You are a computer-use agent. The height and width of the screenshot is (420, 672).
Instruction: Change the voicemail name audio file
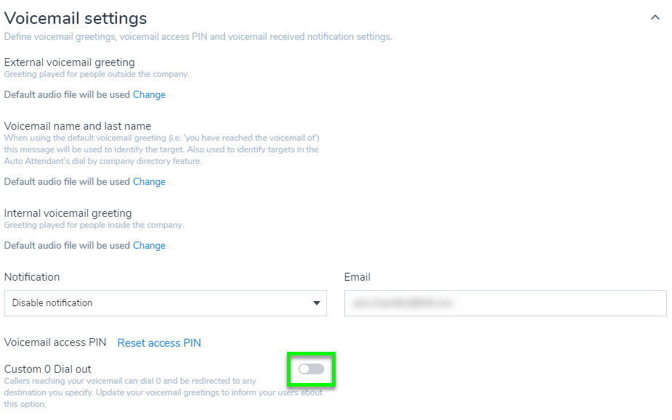tap(149, 182)
